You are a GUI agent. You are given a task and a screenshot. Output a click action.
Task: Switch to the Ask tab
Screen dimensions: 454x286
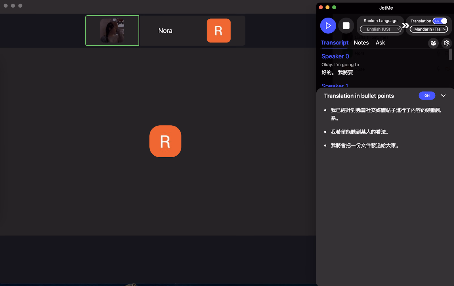tap(380, 43)
